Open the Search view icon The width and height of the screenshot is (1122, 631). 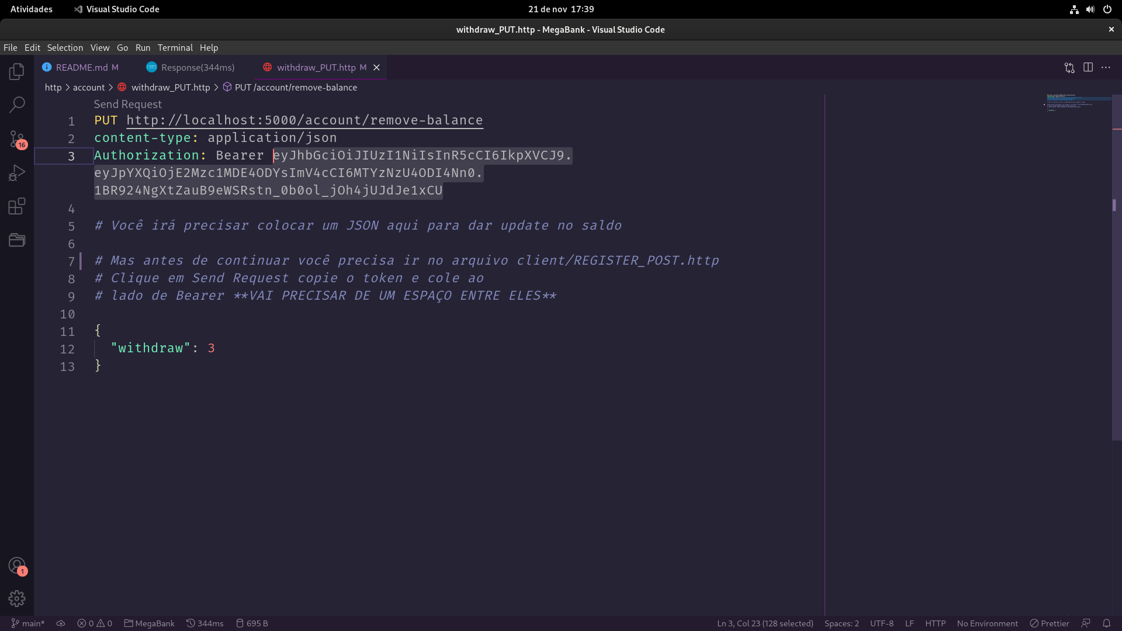click(17, 105)
